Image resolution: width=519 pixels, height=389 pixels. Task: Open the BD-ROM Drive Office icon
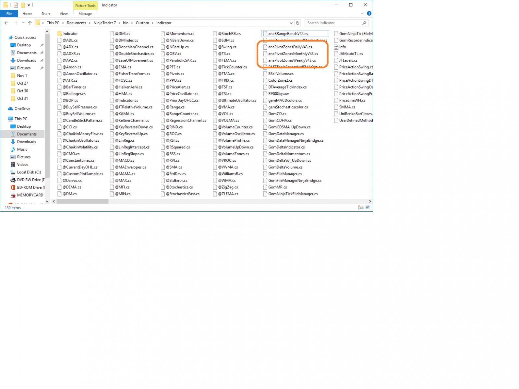click(13, 188)
